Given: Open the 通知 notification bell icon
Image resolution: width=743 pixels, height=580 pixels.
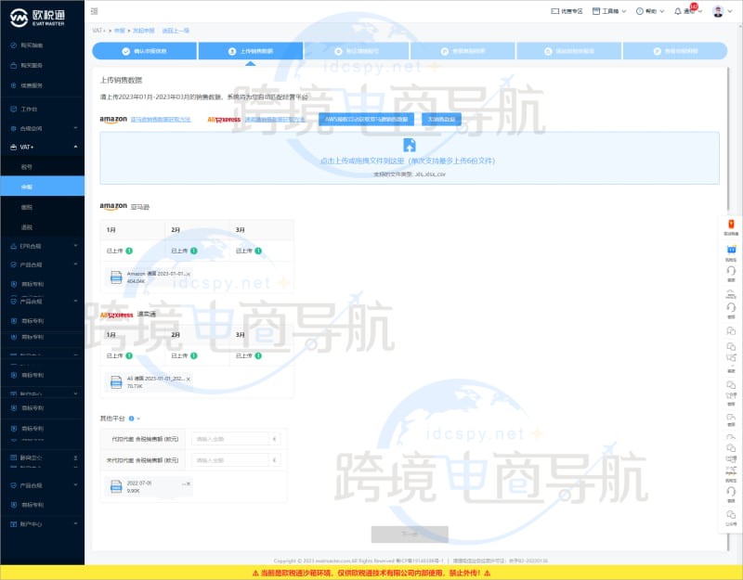Looking at the screenshot, I should pyautogui.click(x=677, y=11).
